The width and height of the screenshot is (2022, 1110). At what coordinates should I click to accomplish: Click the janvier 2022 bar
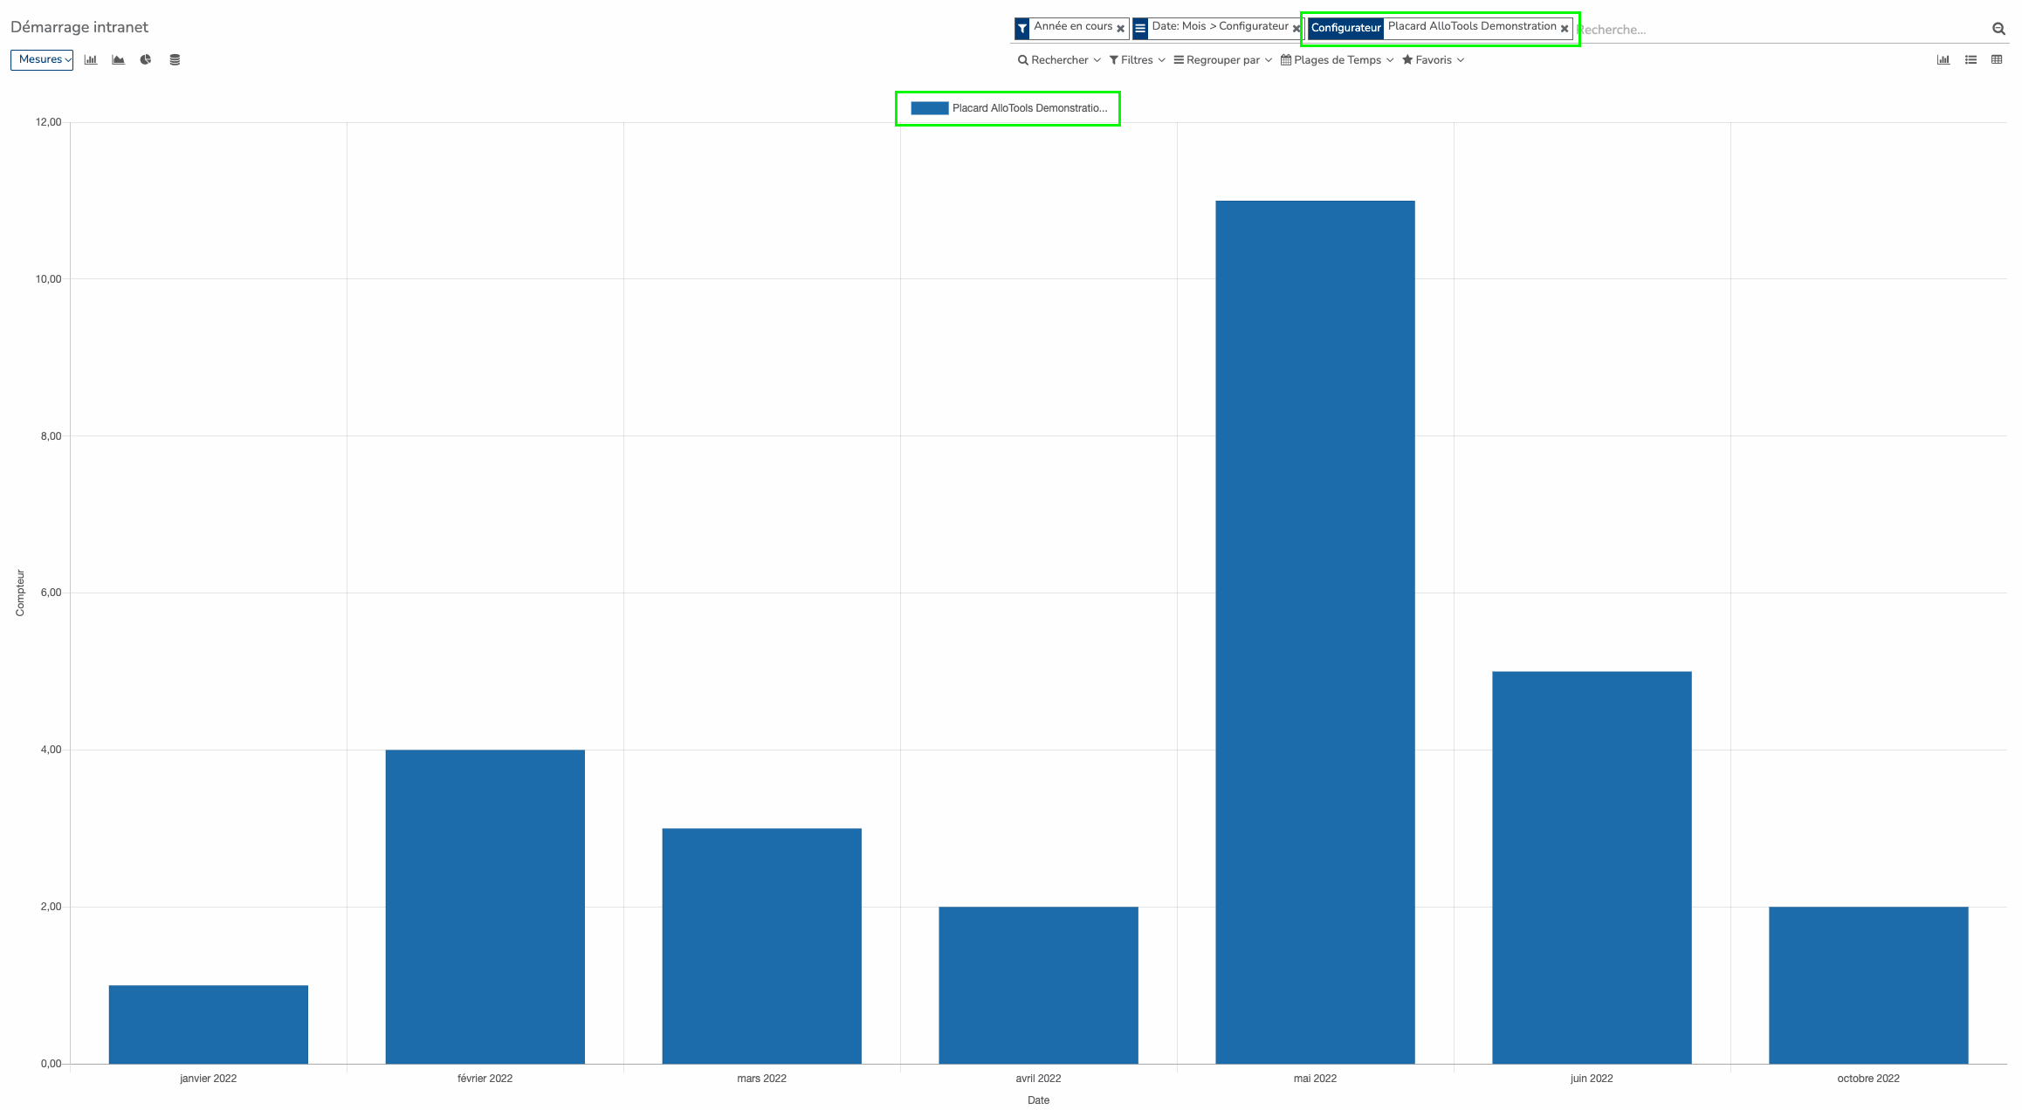(x=209, y=1024)
